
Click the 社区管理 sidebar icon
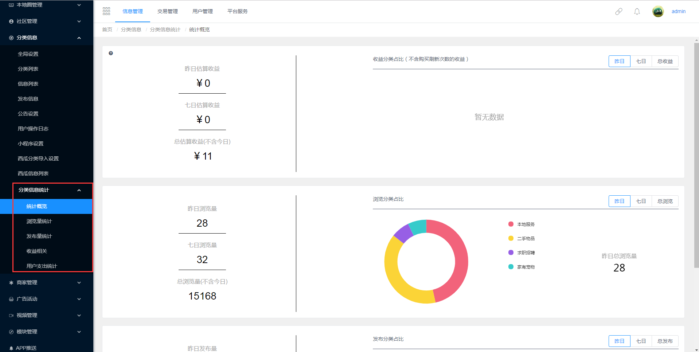[x=11, y=21]
